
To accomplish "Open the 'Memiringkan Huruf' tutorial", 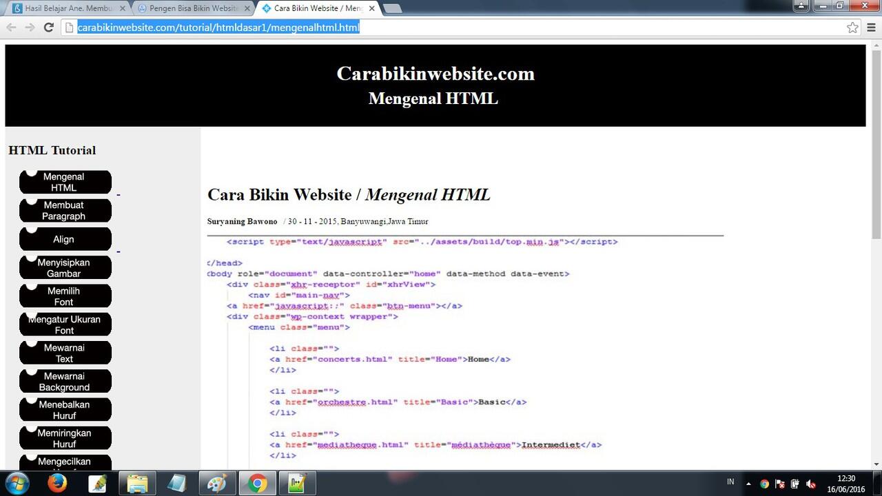I will [65, 438].
